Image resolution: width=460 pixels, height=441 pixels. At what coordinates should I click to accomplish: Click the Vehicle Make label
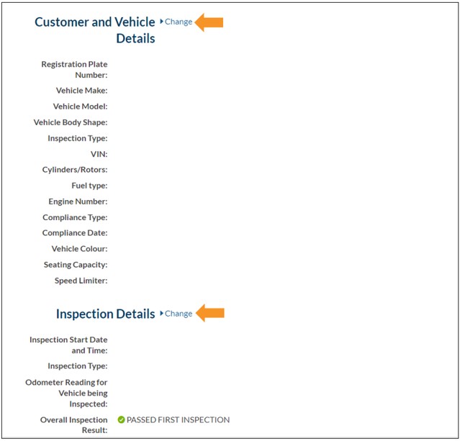[x=81, y=91]
